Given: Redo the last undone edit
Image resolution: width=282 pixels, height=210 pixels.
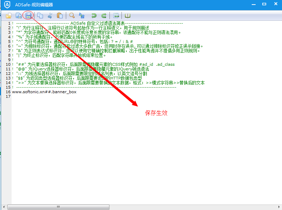Looking at the screenshot, I should click(x=104, y=15).
